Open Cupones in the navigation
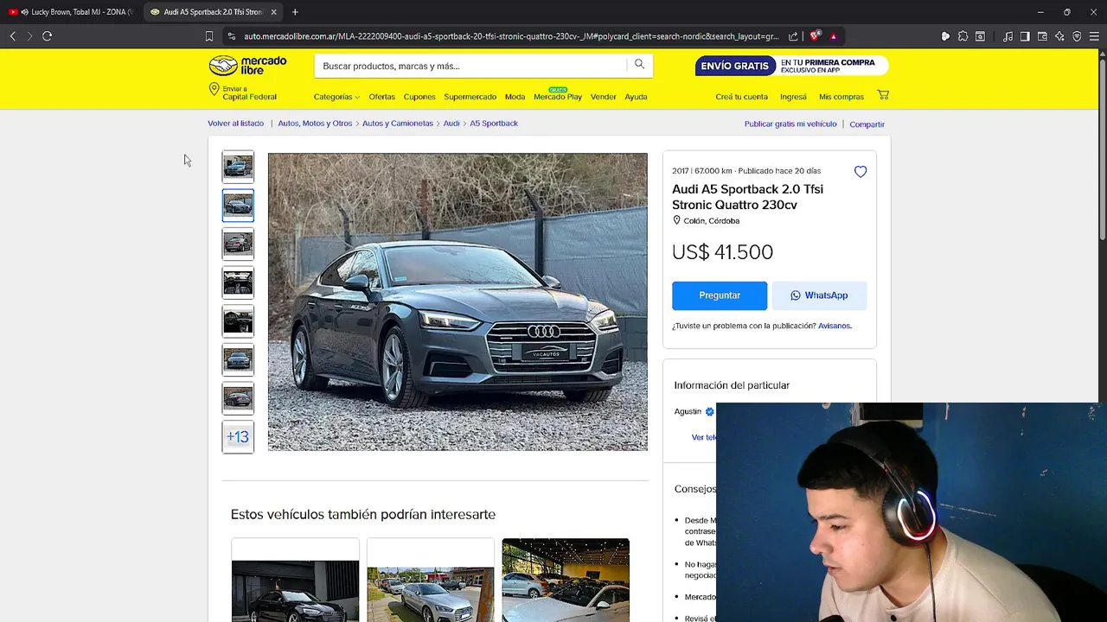This screenshot has height=622, width=1107. [x=419, y=97]
